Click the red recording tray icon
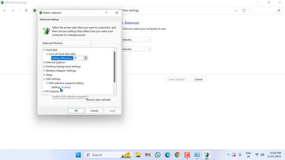Viewport: 285px width, 160px height. pos(234,155)
